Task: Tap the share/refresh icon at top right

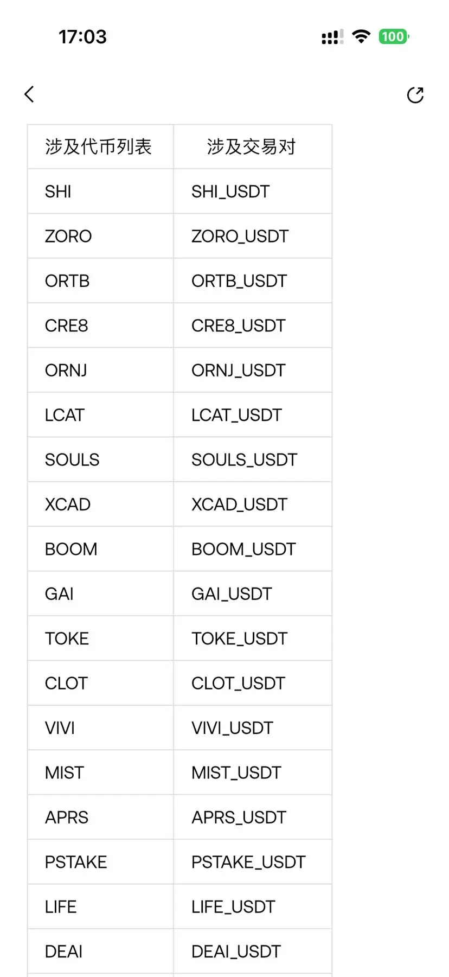Action: [x=415, y=95]
